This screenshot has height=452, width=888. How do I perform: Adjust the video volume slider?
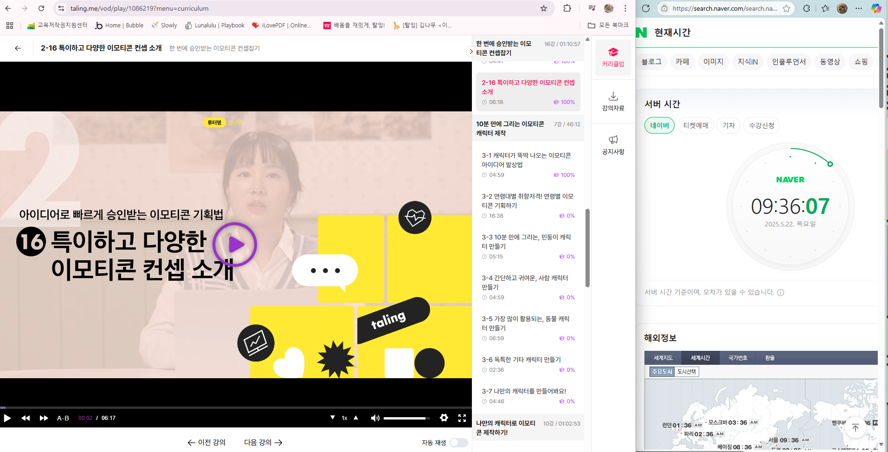pyautogui.click(x=406, y=418)
